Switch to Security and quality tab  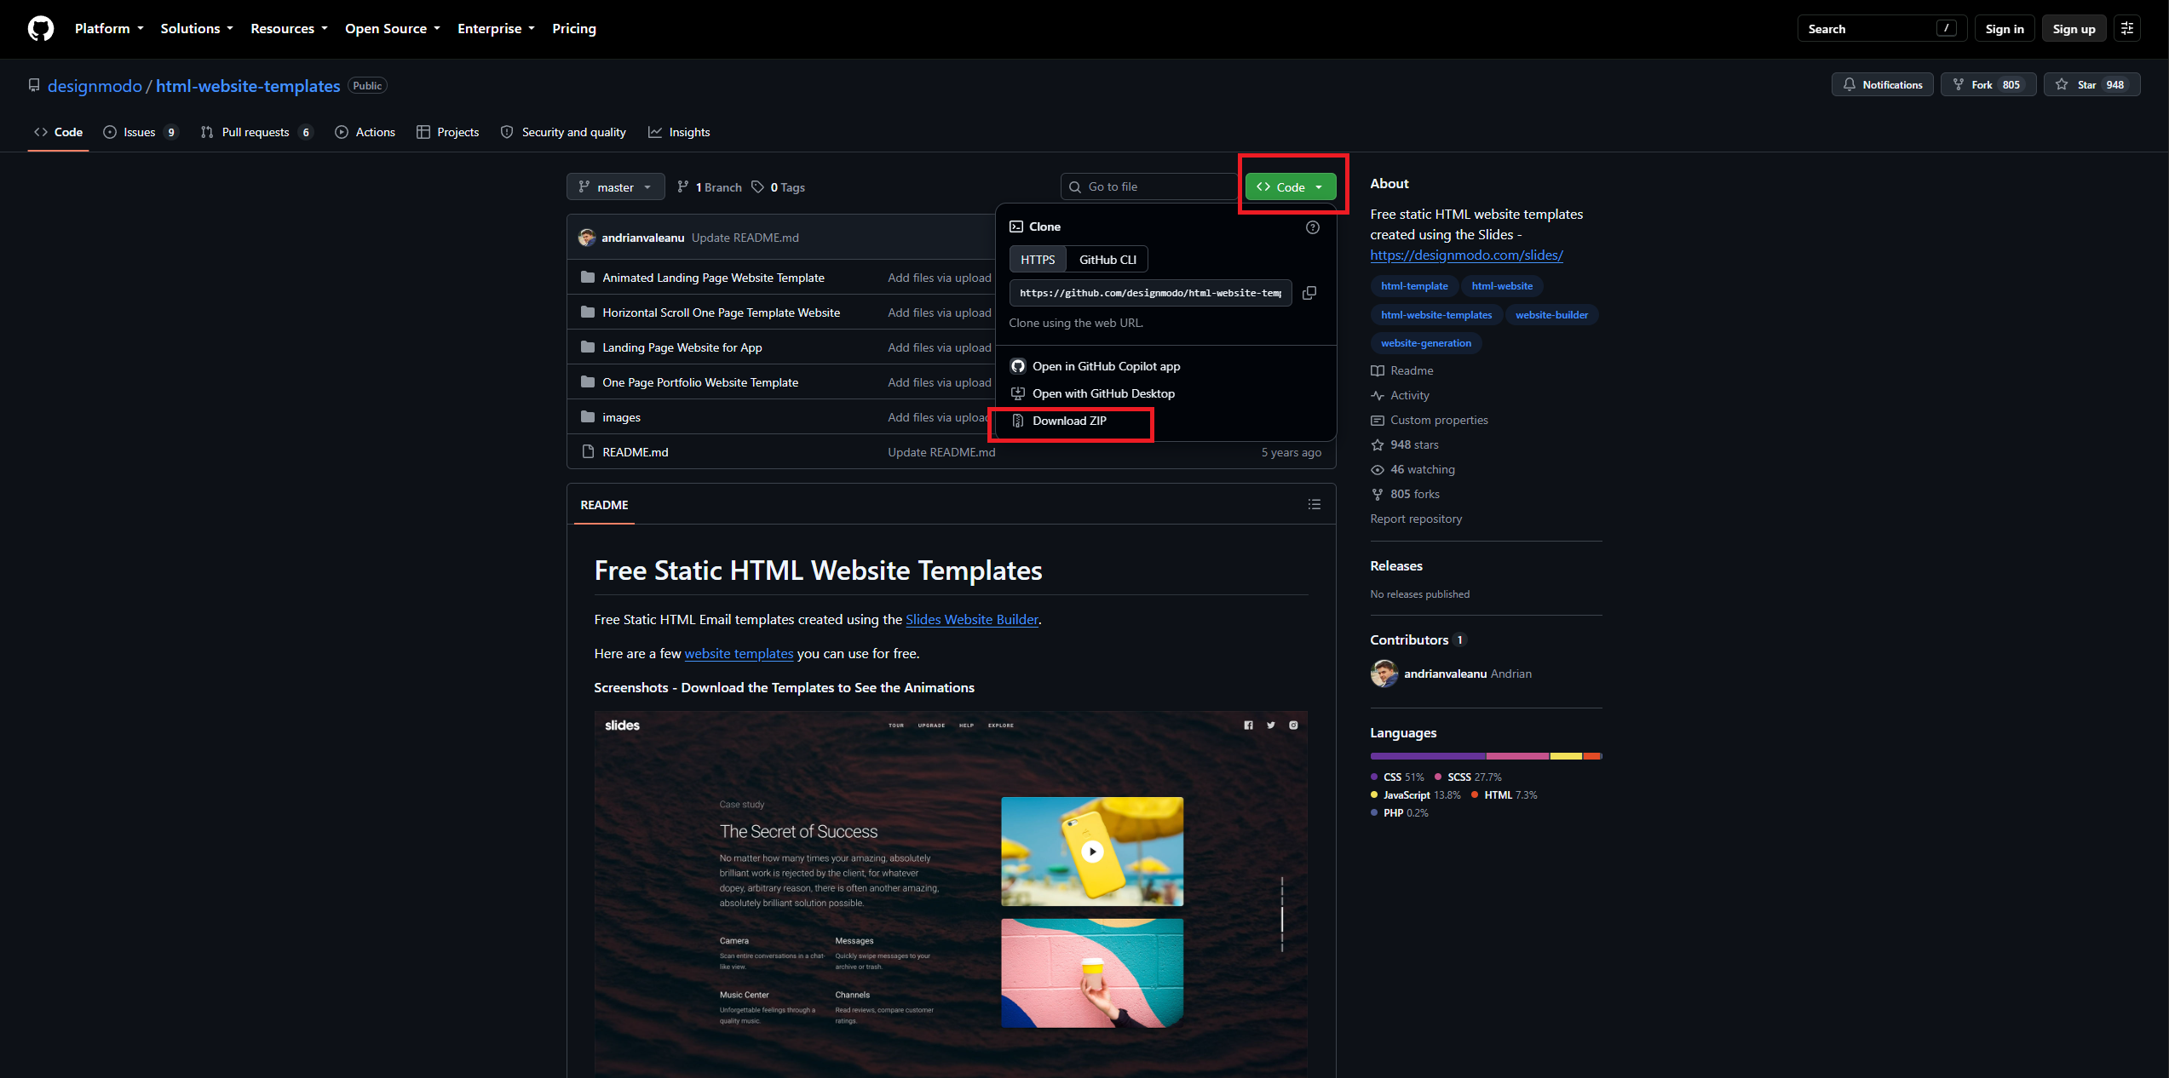point(563,132)
